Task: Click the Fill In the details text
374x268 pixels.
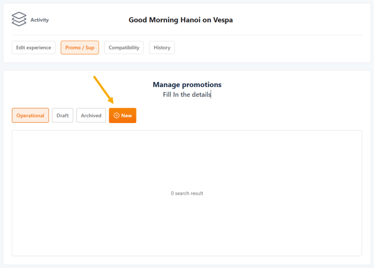Action: pyautogui.click(x=187, y=94)
